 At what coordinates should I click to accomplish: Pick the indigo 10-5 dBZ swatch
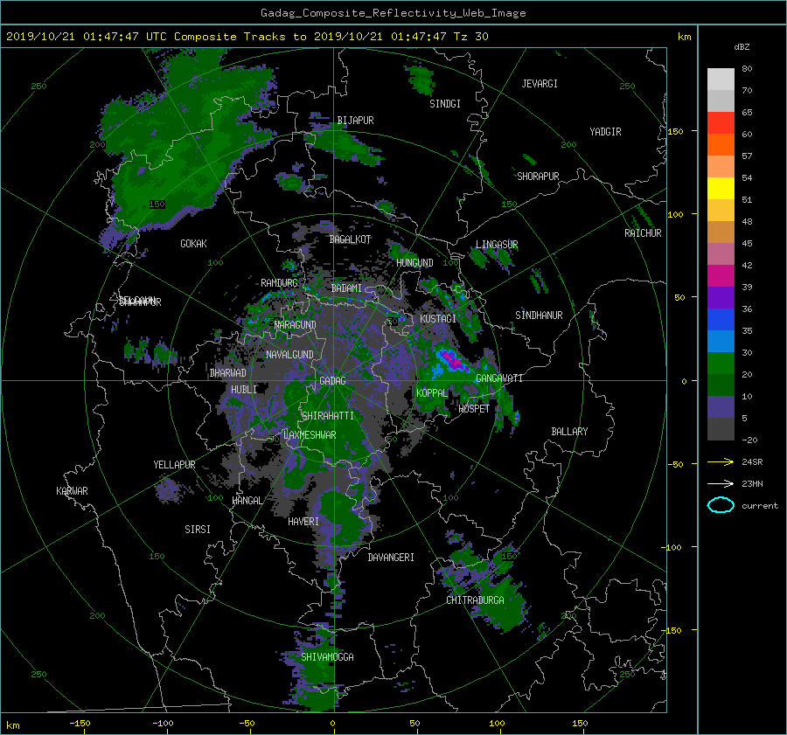tap(721, 407)
